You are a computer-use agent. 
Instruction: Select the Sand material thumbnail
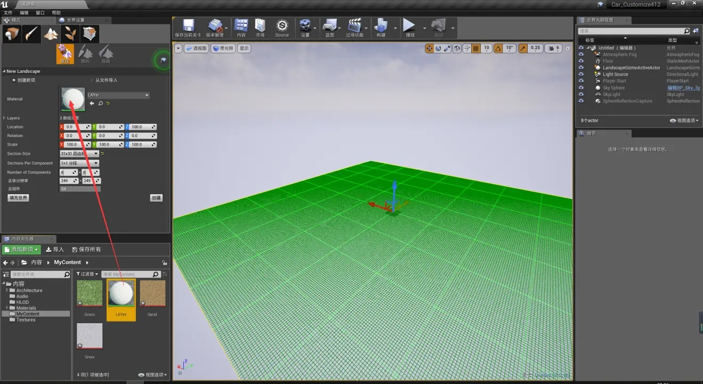152,294
